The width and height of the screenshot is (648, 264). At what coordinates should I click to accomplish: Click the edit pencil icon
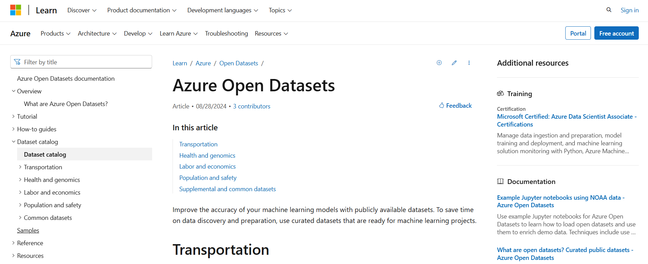[454, 63]
